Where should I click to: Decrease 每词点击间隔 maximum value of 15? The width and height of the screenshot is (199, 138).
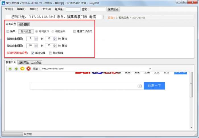[55, 40]
